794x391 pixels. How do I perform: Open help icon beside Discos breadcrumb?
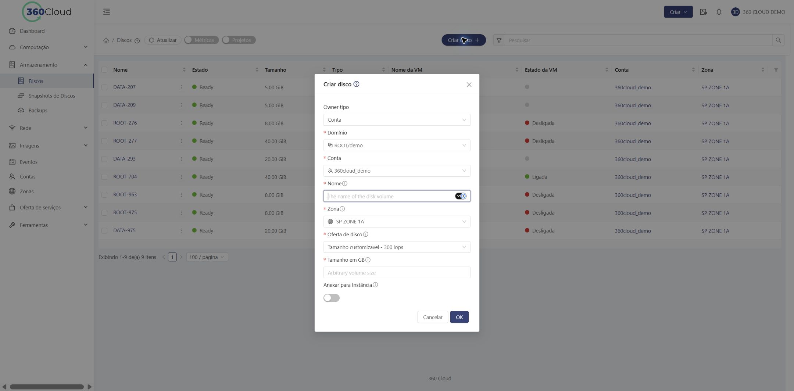click(x=137, y=41)
